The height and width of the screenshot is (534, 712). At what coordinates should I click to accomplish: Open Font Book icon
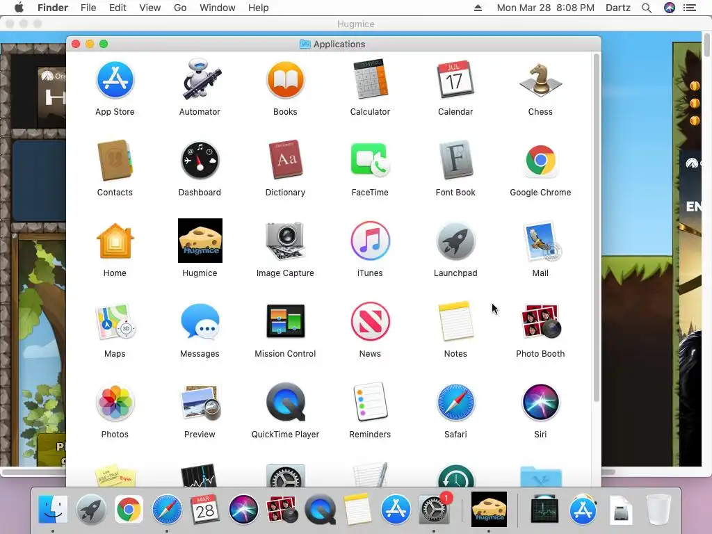click(455, 161)
